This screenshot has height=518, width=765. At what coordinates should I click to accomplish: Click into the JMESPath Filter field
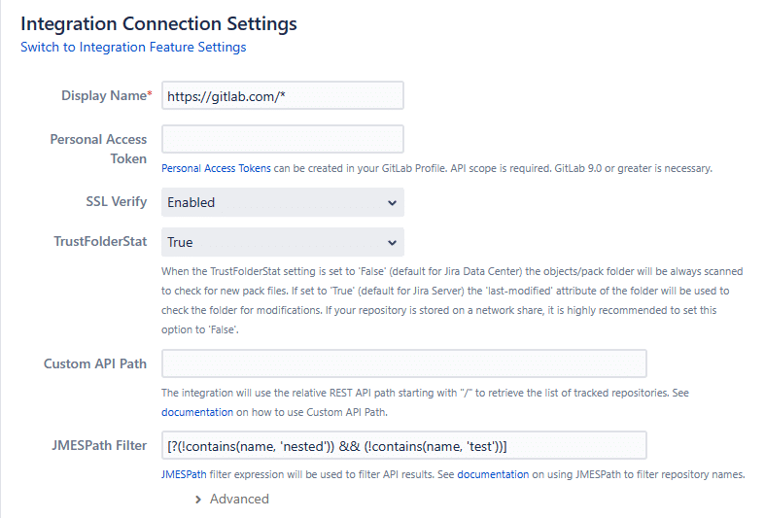pos(403,445)
